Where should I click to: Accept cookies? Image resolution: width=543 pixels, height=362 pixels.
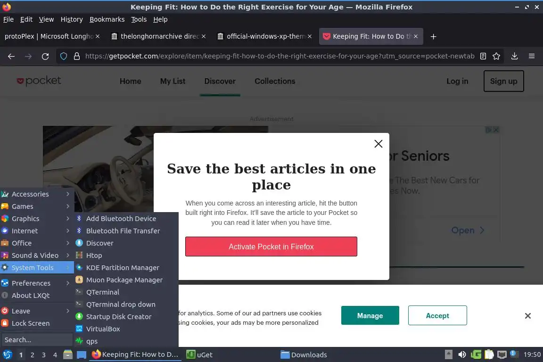click(x=437, y=316)
